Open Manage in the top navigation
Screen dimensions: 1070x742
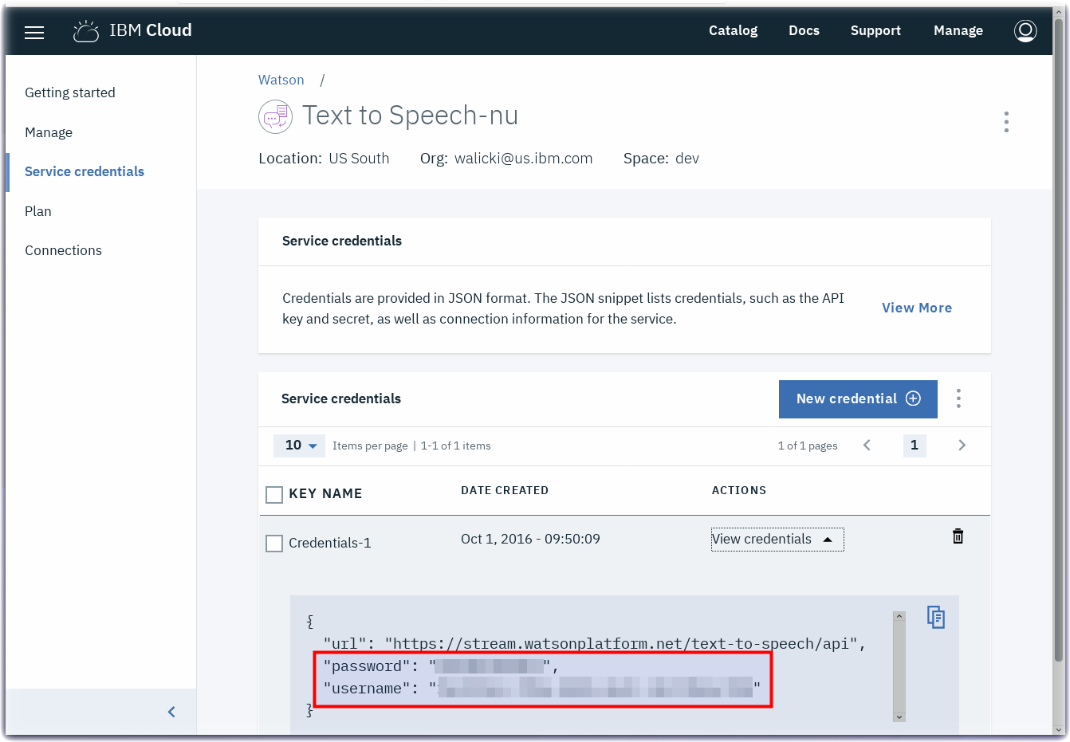[958, 30]
